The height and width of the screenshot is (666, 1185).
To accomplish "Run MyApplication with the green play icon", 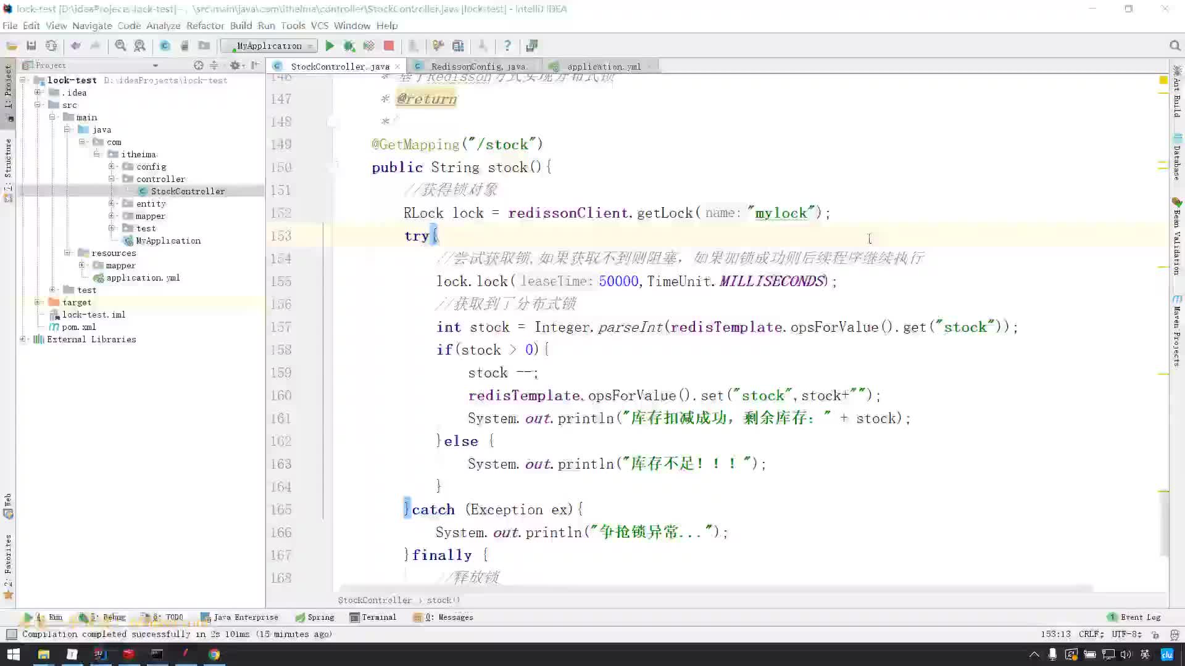I will click(x=330, y=46).
